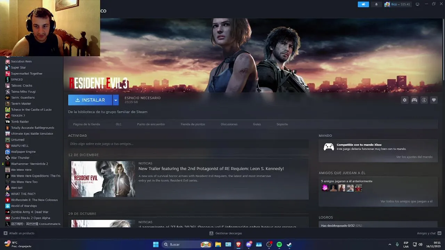Select Super Star in the library list
The height and width of the screenshot is (250, 445).
click(18, 67)
